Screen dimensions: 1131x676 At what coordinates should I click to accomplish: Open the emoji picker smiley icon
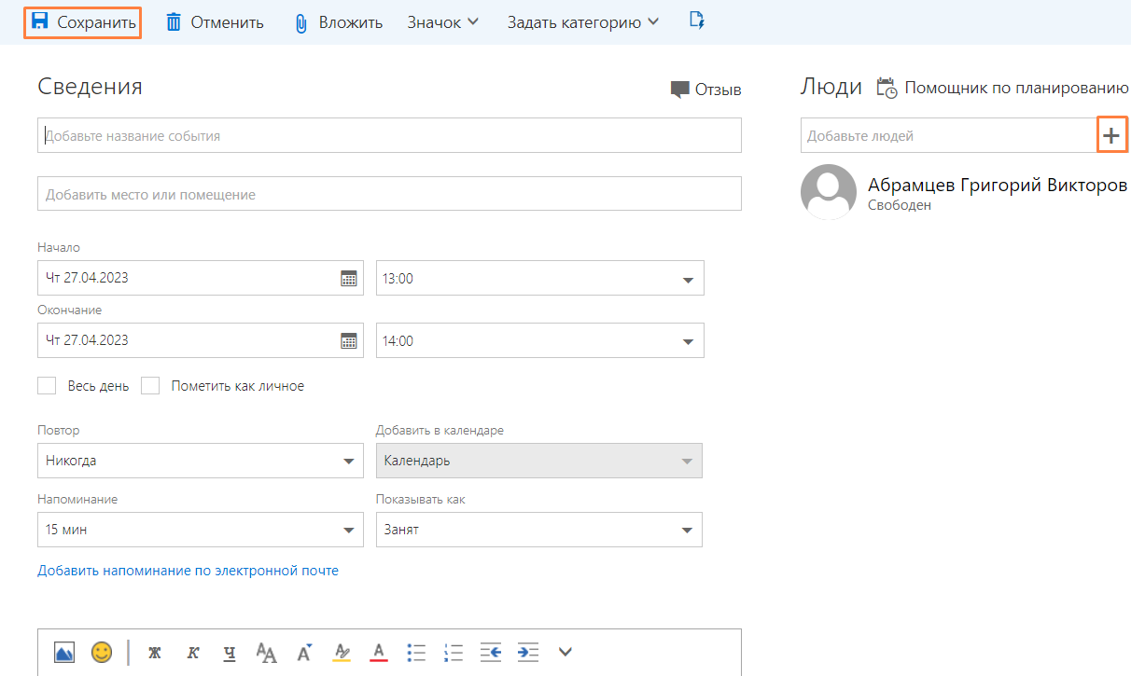102,652
